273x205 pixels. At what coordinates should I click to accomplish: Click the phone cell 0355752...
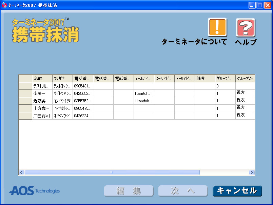[x=83, y=101]
